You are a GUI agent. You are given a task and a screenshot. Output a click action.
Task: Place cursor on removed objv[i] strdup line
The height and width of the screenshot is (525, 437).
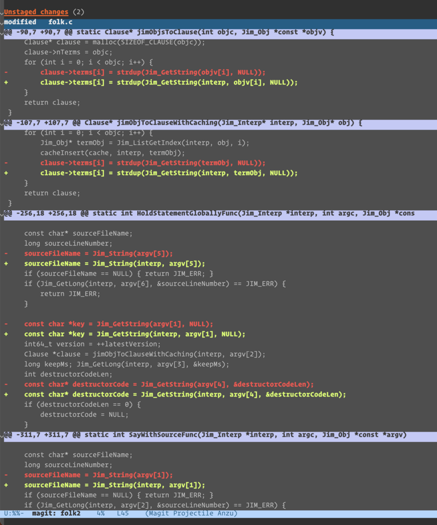(152, 73)
